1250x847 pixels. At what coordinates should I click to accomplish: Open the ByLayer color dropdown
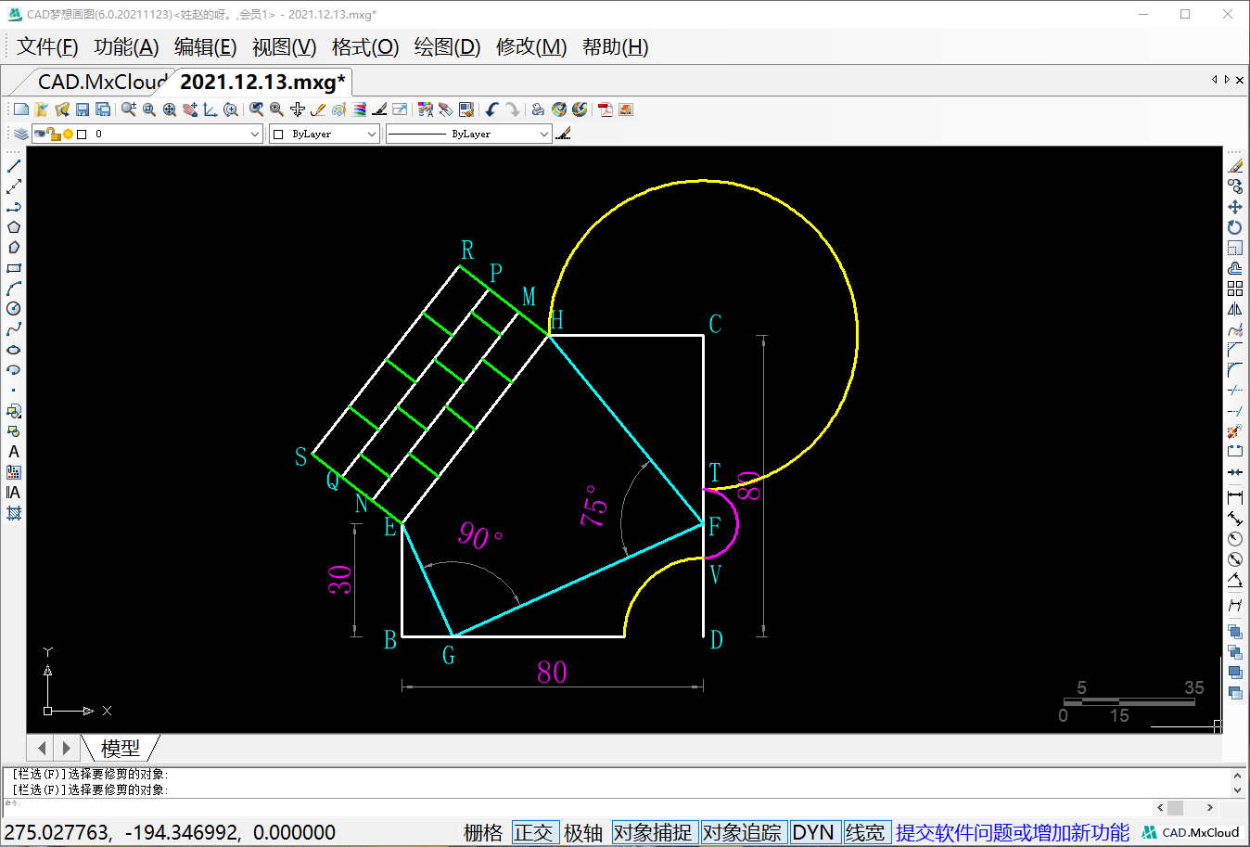[x=325, y=134]
